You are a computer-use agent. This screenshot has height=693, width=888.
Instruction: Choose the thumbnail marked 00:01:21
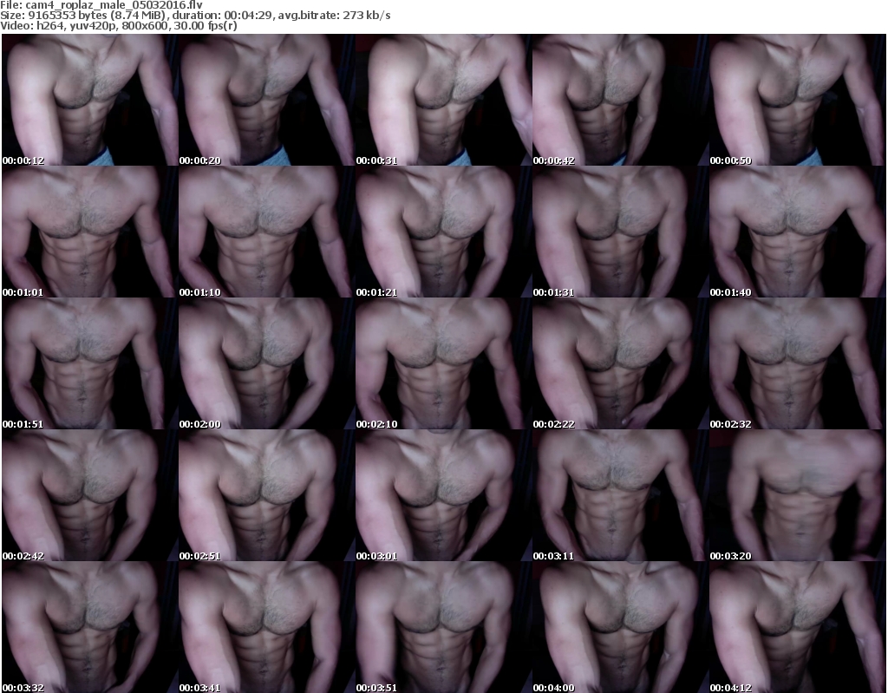click(x=443, y=232)
